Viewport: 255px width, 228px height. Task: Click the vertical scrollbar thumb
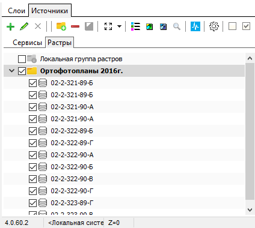(x=250, y=131)
